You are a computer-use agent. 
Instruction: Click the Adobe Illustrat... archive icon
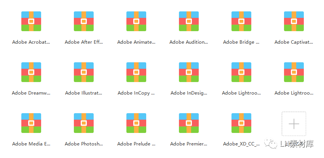84,72
